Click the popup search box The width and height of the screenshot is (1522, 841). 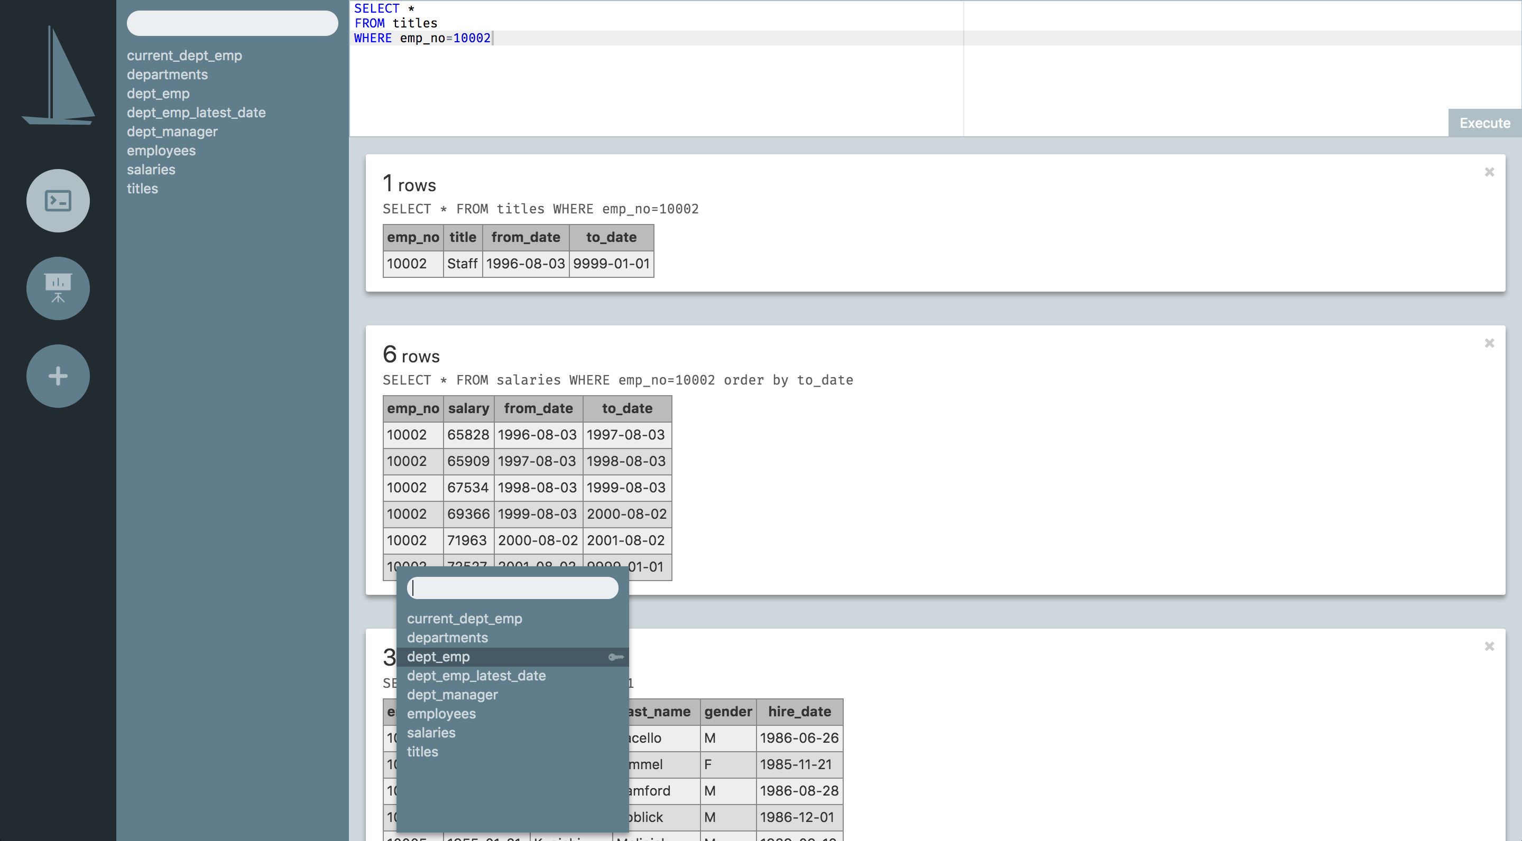coord(512,587)
